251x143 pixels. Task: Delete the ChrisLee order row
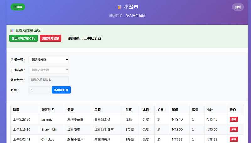(x=234, y=139)
